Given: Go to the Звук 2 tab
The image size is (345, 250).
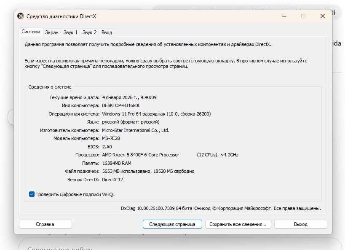Looking at the screenshot, I should pos(89,32).
